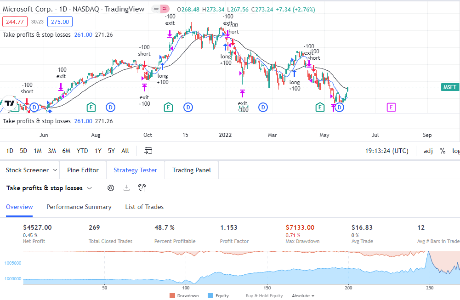
Task: Click the 1.153 Profit Factor value
Action: tap(228, 227)
